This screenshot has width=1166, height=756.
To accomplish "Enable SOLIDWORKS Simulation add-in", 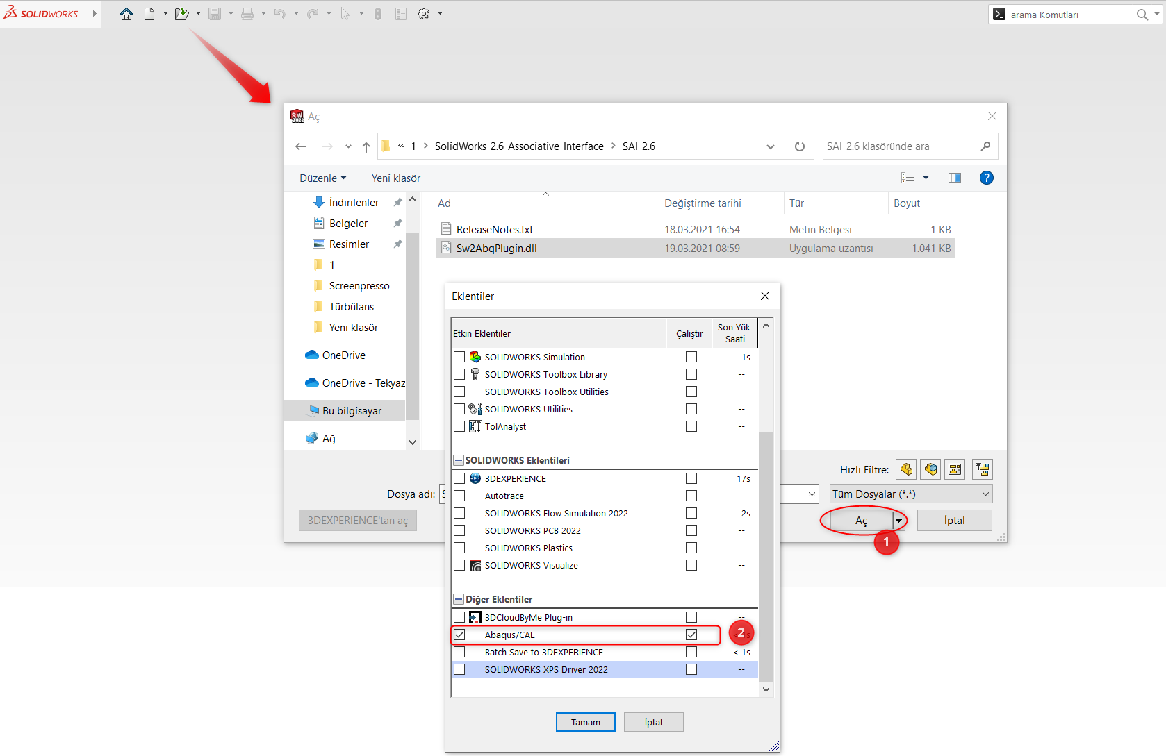I will [x=459, y=356].
